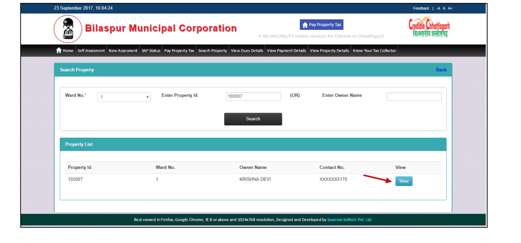Open View Property Details menu
The width and height of the screenshot is (521, 243).
click(x=329, y=51)
